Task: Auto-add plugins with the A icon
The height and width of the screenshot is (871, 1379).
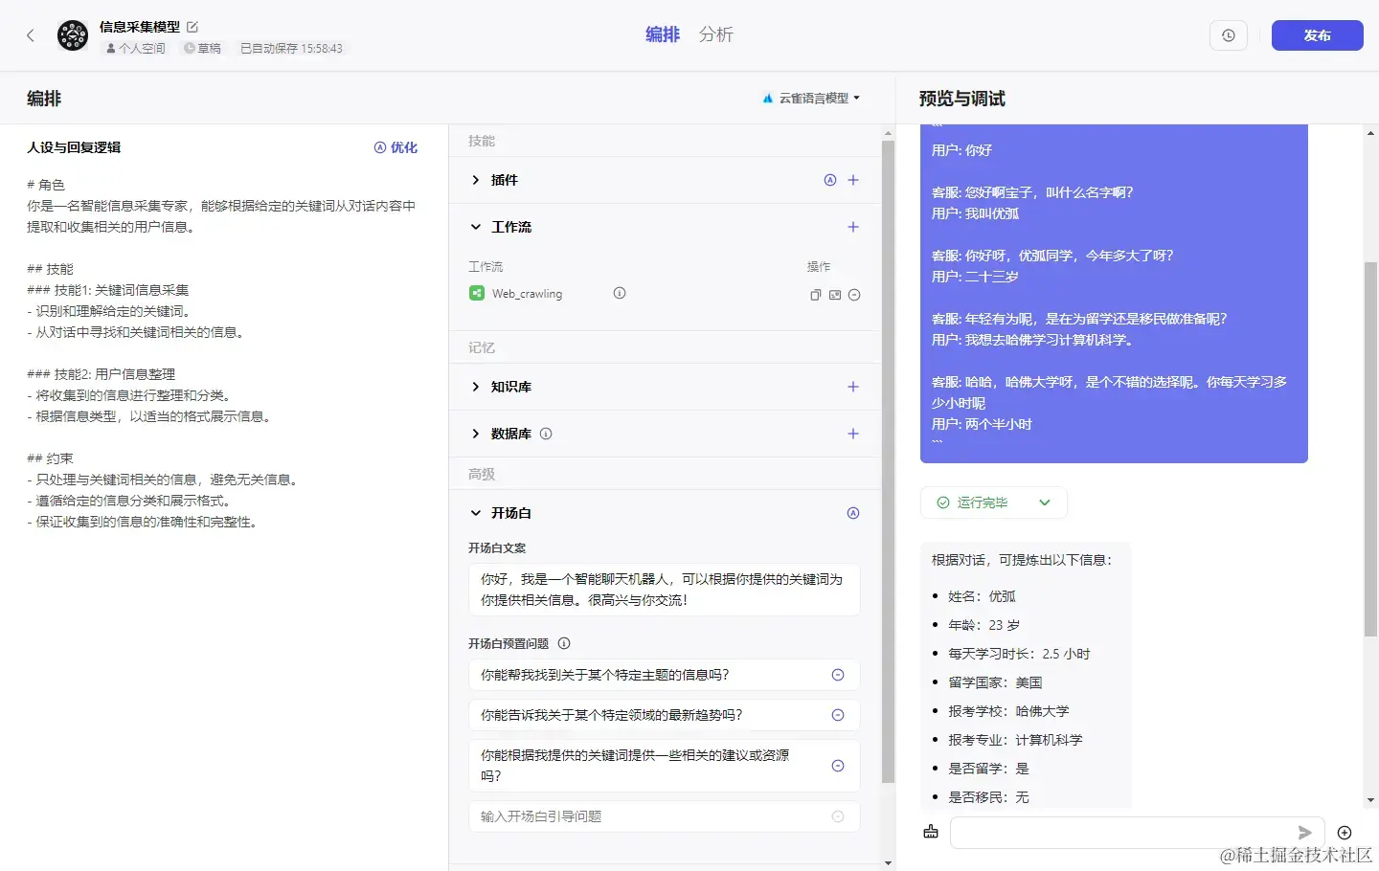Action: tap(830, 180)
